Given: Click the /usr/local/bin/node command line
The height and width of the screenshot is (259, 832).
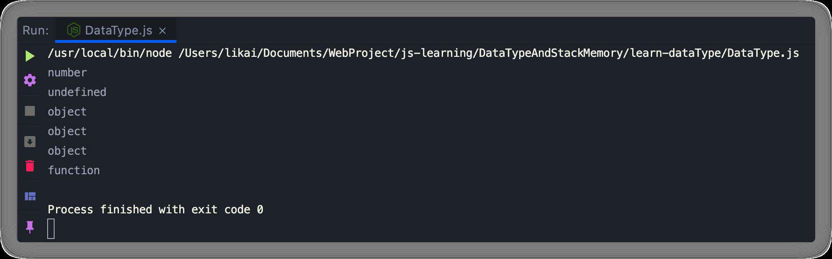Looking at the screenshot, I should (423, 53).
